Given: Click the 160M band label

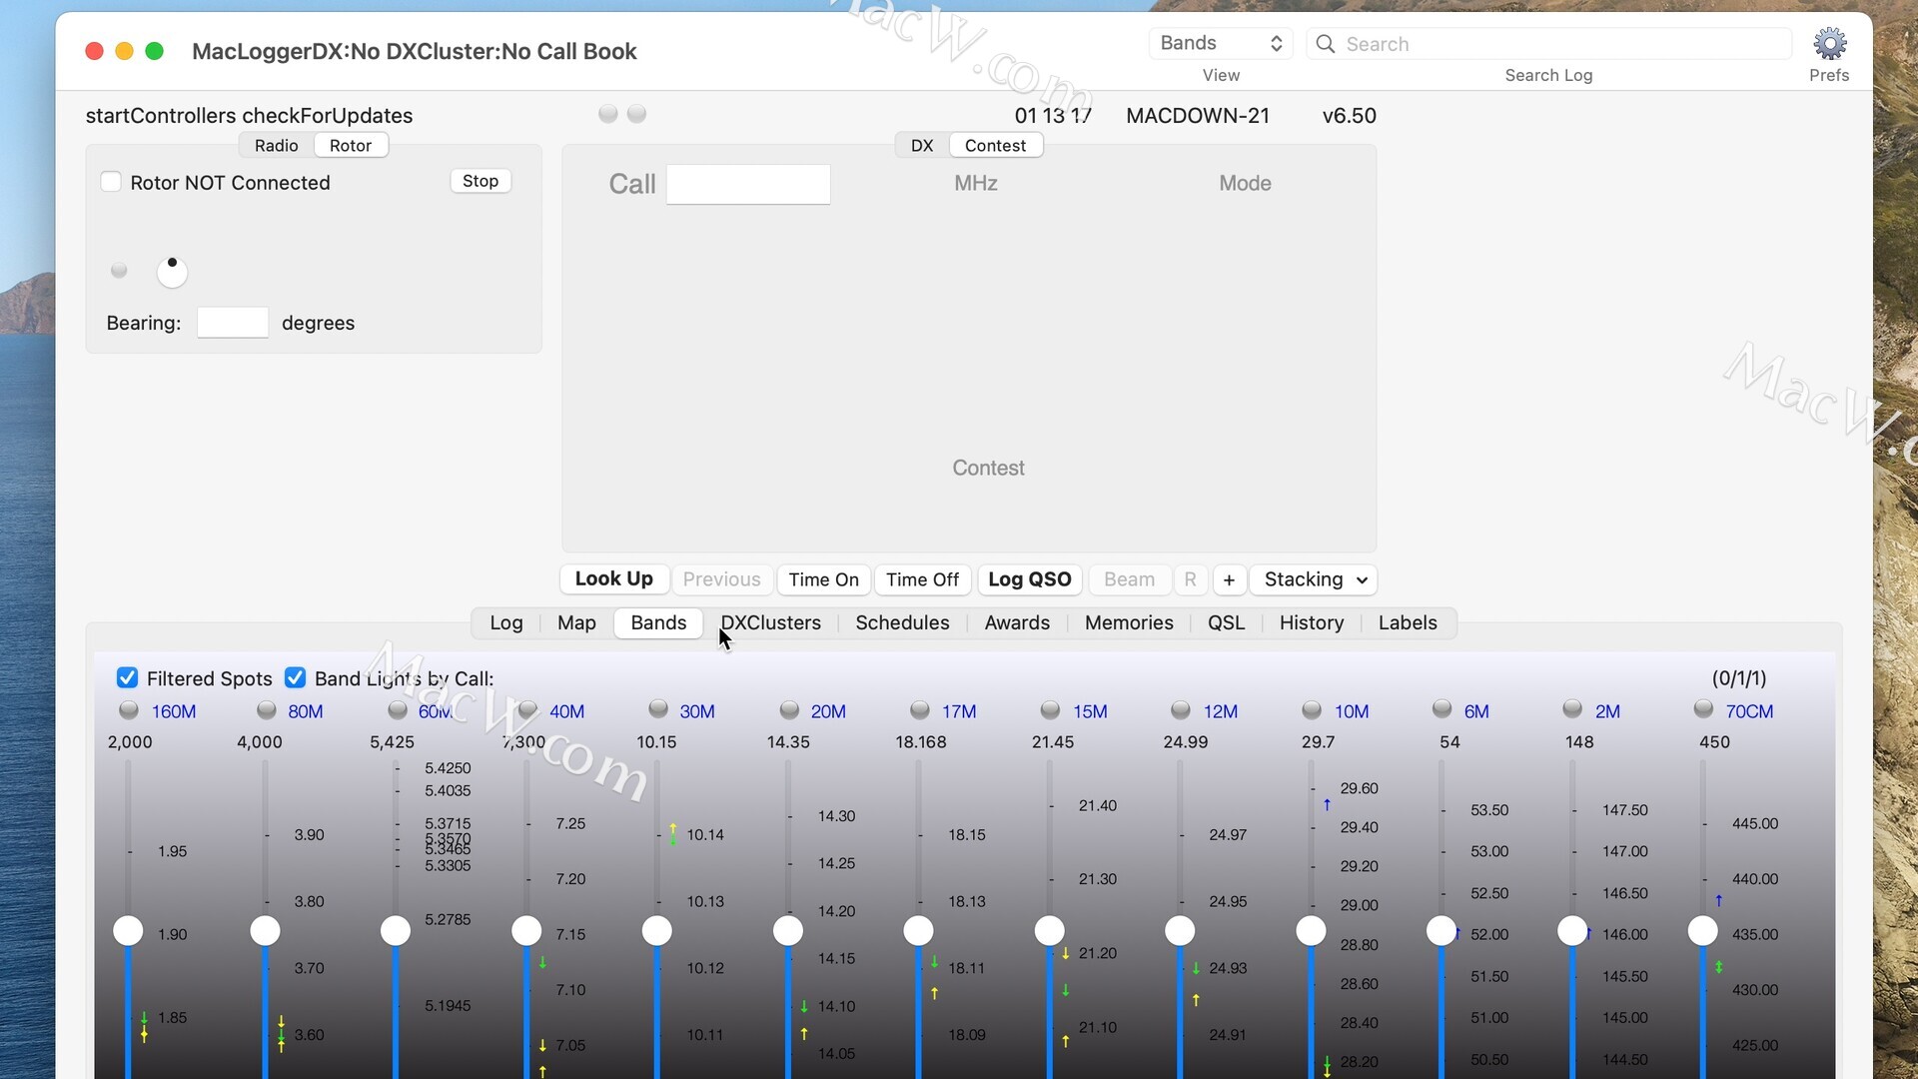Looking at the screenshot, I should pos(174,711).
